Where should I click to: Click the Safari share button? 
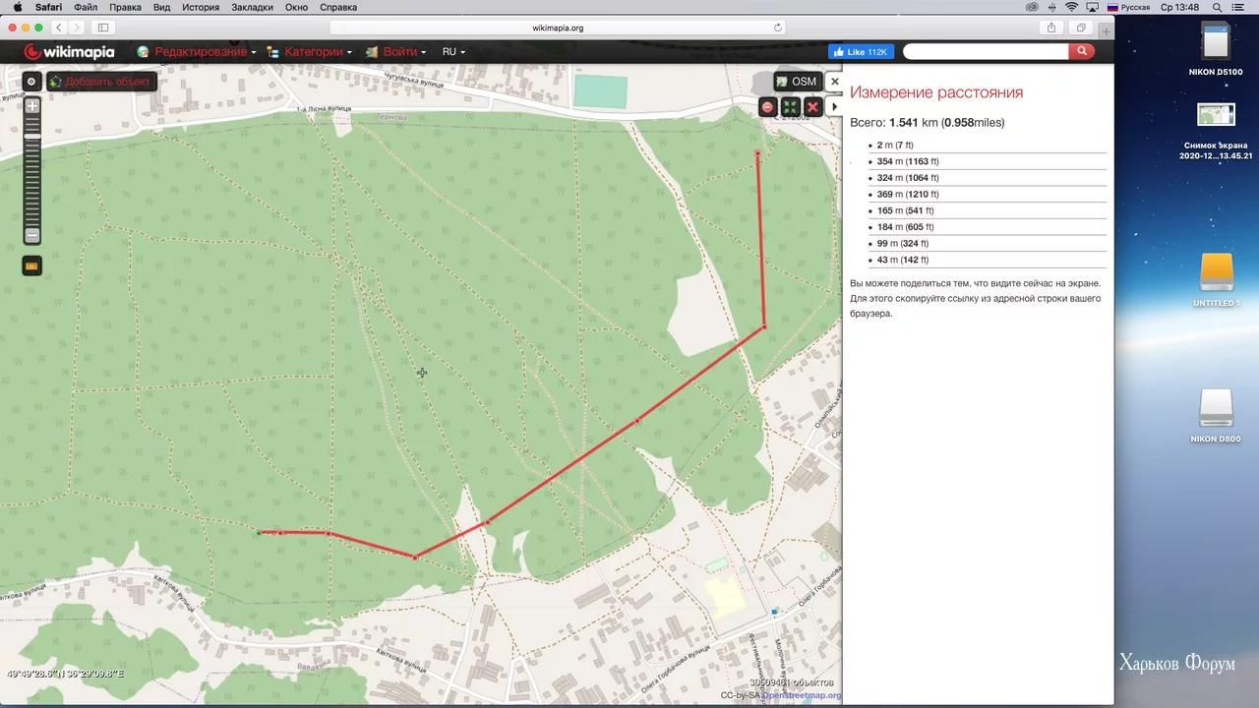tap(1051, 28)
